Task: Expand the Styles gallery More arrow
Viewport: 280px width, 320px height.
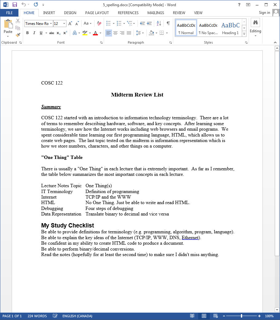Action: coord(244,34)
